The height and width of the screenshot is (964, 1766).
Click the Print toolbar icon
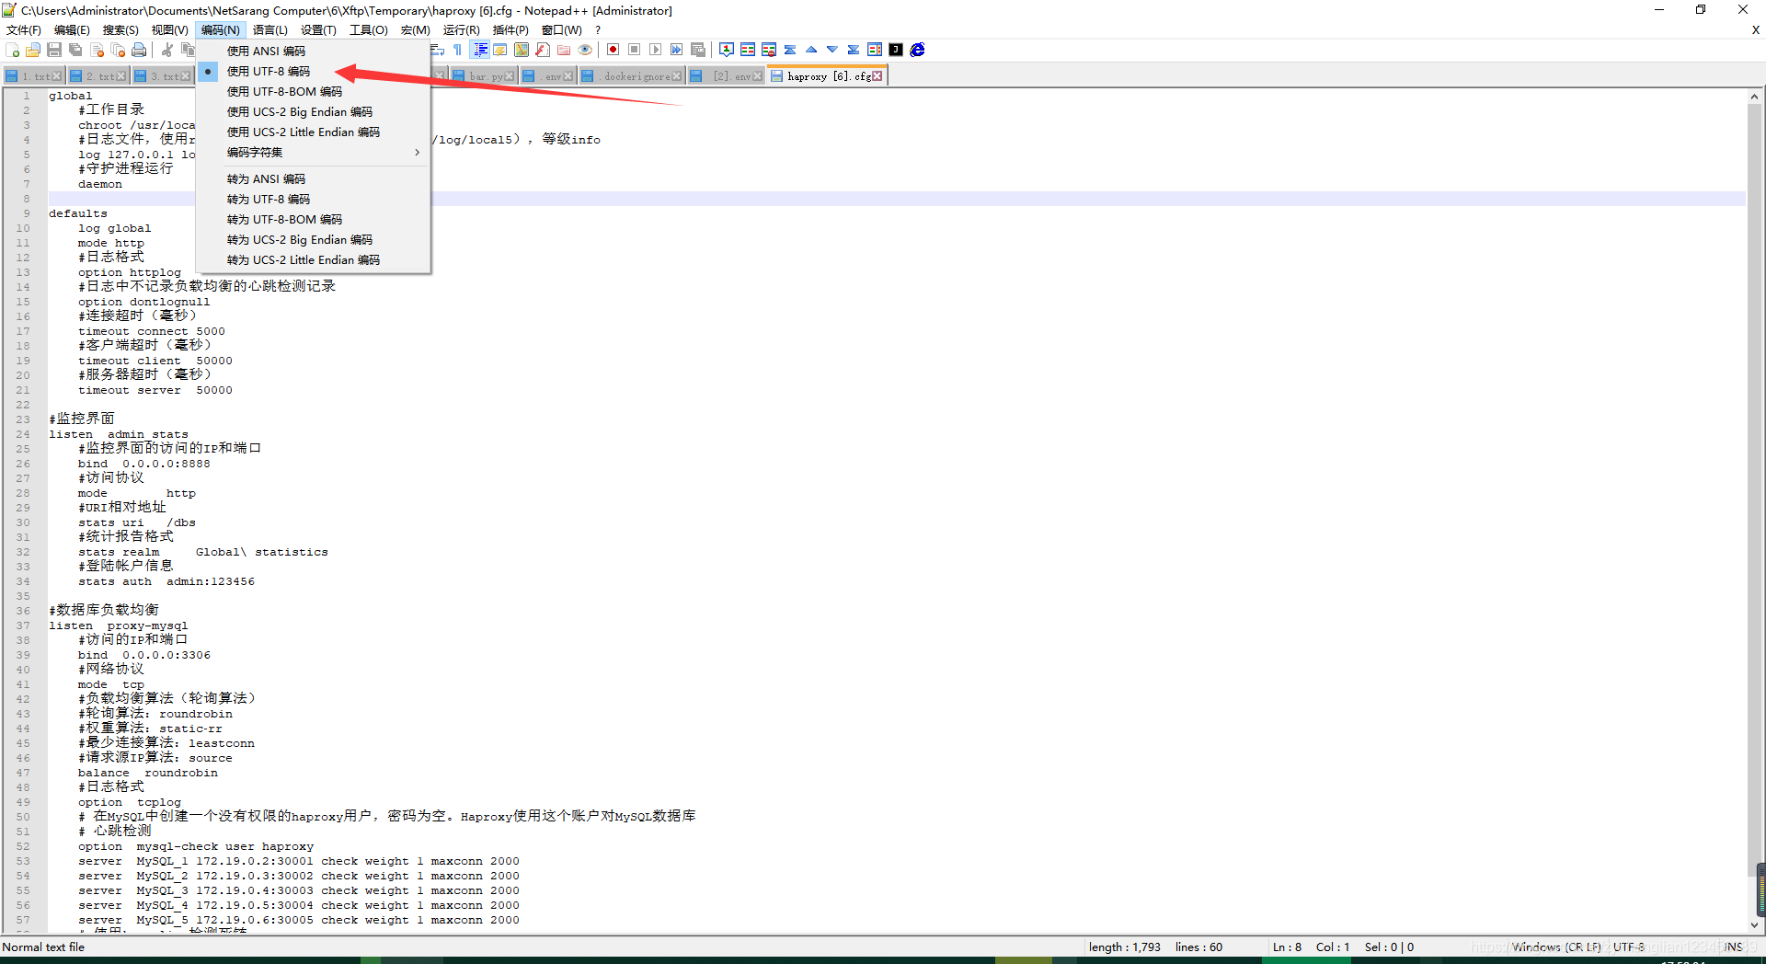tap(139, 50)
